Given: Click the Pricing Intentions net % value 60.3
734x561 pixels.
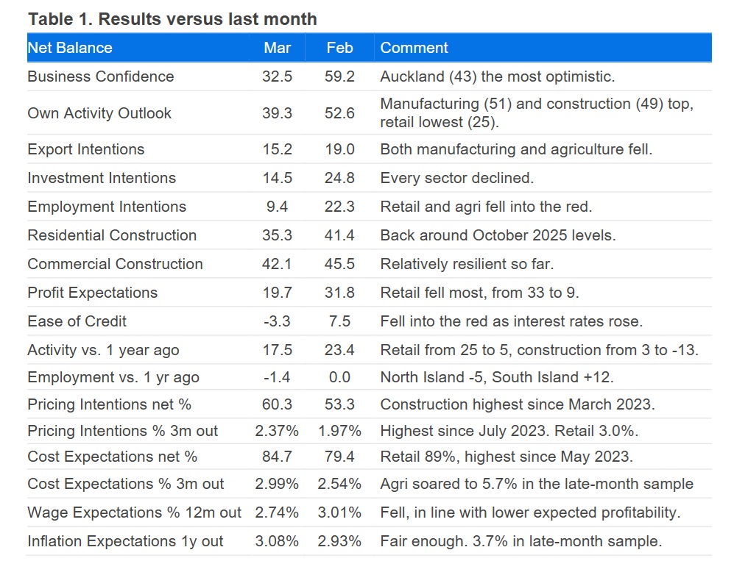Looking at the screenshot, I should 278,404.
